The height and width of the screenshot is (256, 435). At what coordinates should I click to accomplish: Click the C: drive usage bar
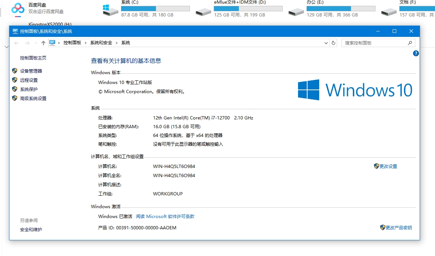pos(155,9)
